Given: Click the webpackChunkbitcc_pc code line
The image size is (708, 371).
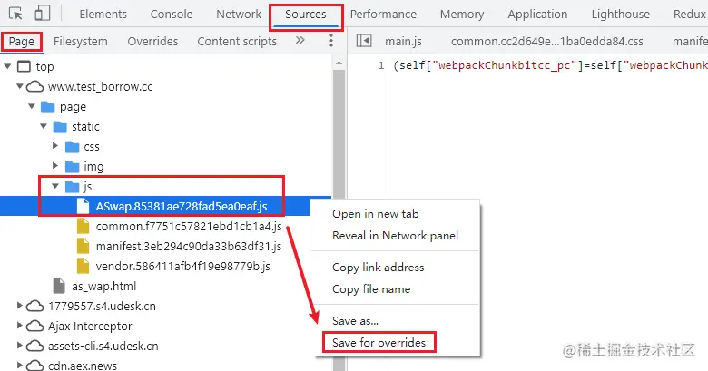Looking at the screenshot, I should (550, 66).
